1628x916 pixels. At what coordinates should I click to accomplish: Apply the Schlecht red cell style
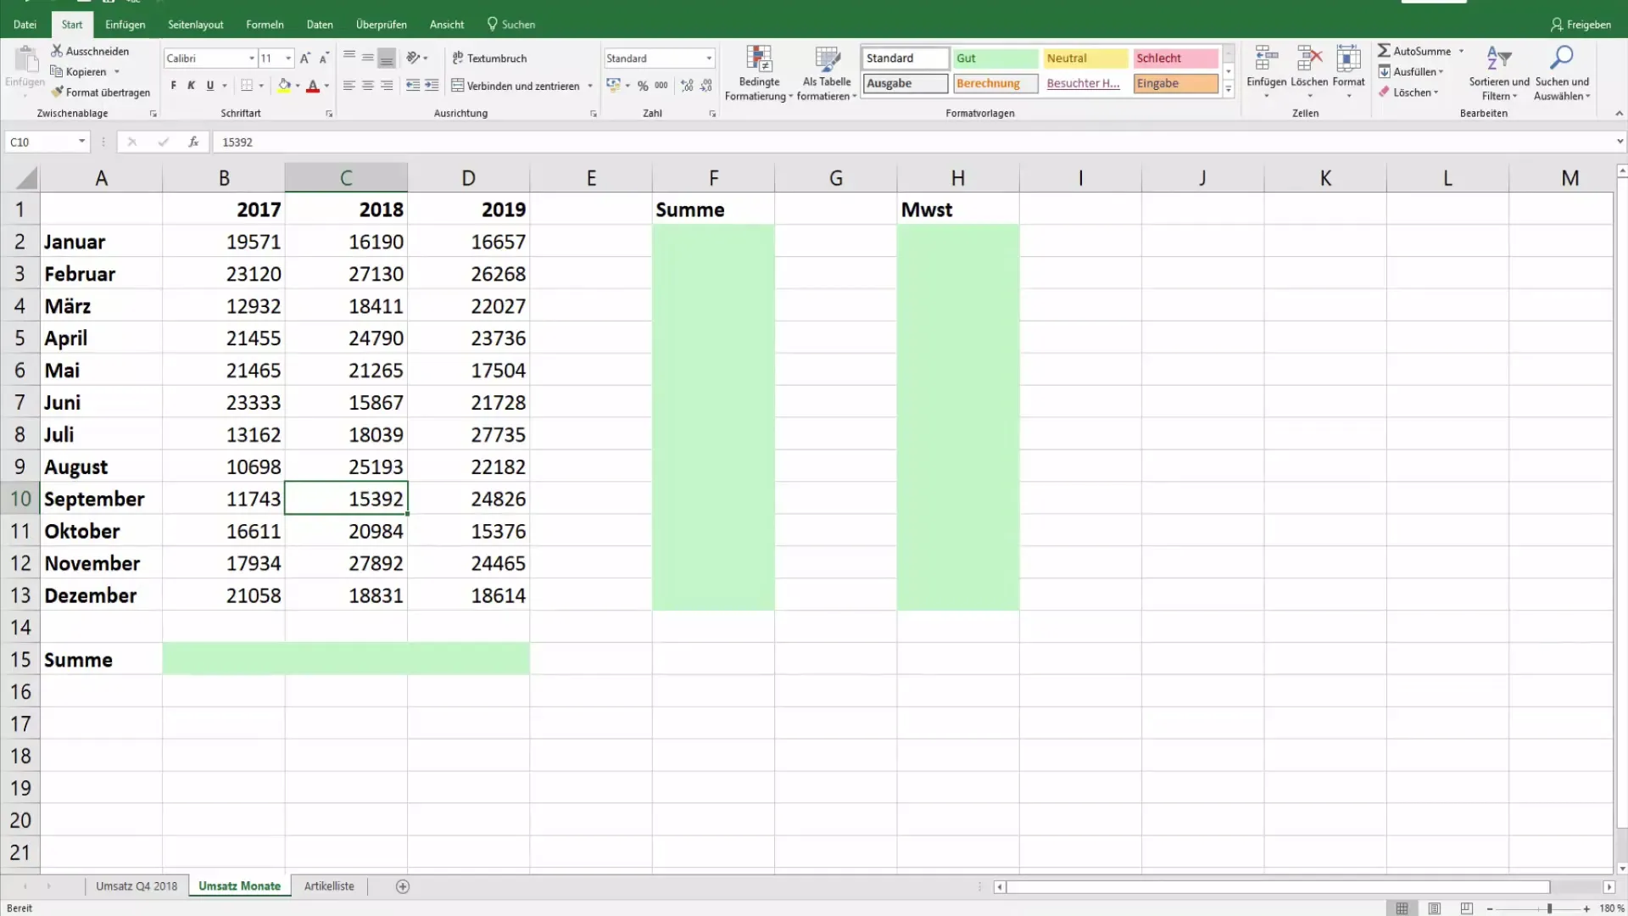point(1175,58)
